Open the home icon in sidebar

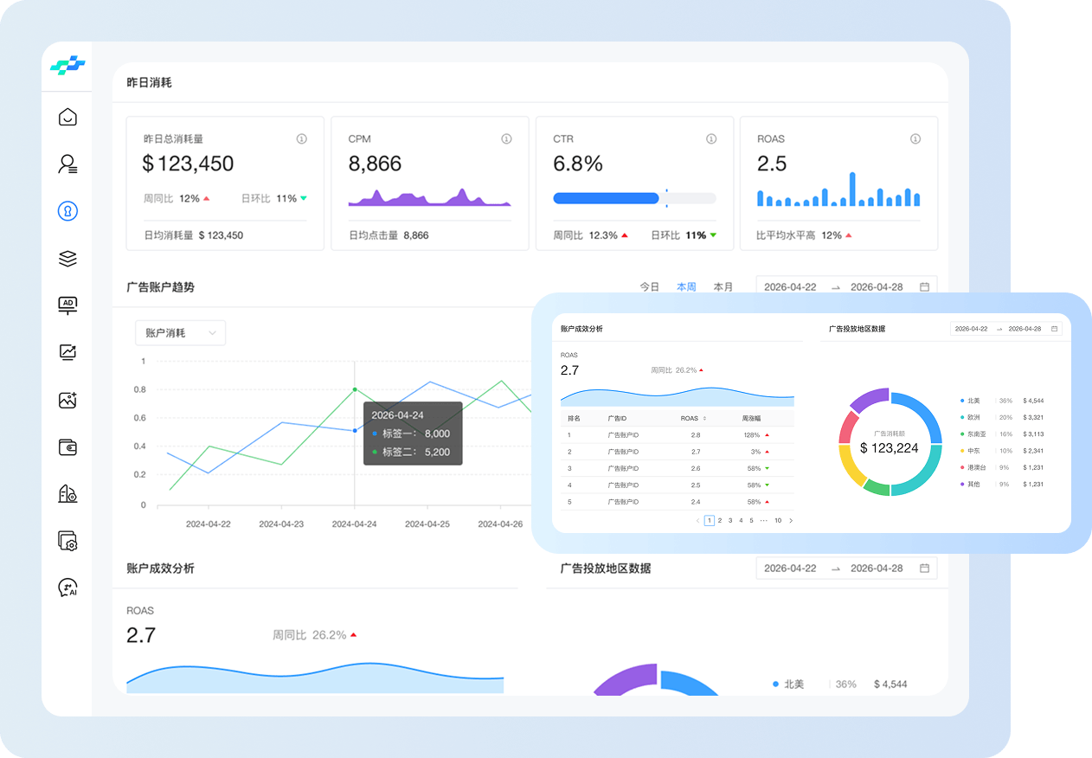(x=67, y=117)
